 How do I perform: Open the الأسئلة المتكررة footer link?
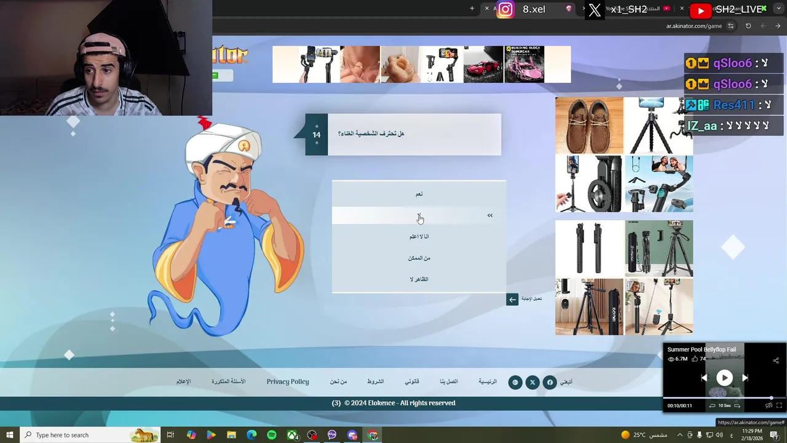229,381
